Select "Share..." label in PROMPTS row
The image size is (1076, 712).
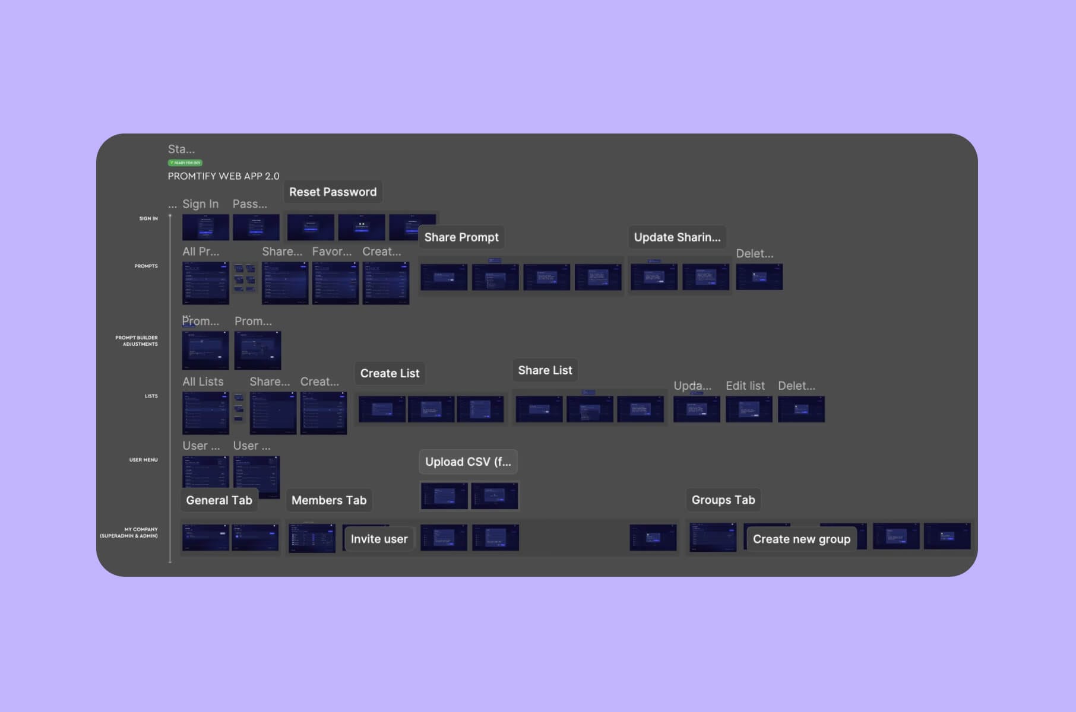(282, 252)
